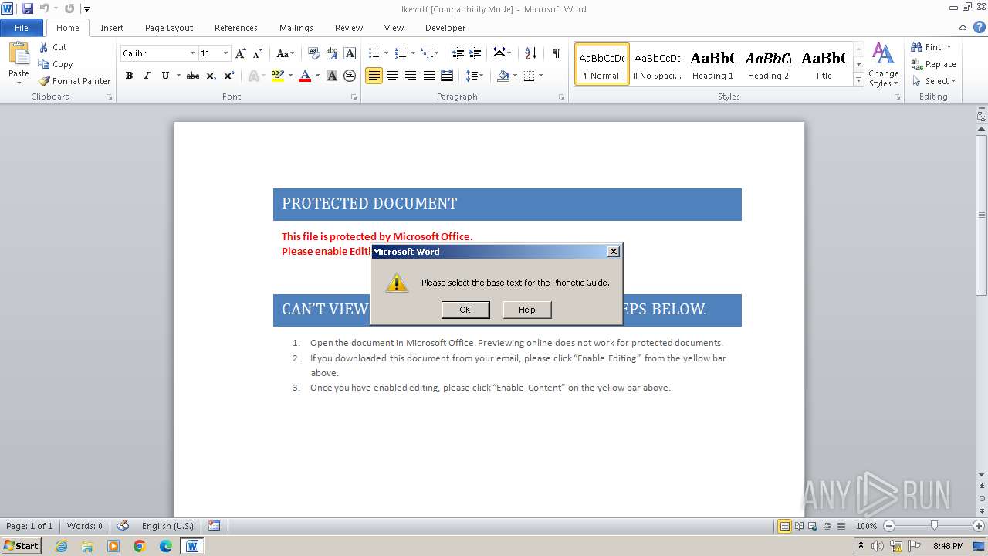The height and width of the screenshot is (556, 988).
Task: Toggle Italic formatting
Action: tap(147, 76)
